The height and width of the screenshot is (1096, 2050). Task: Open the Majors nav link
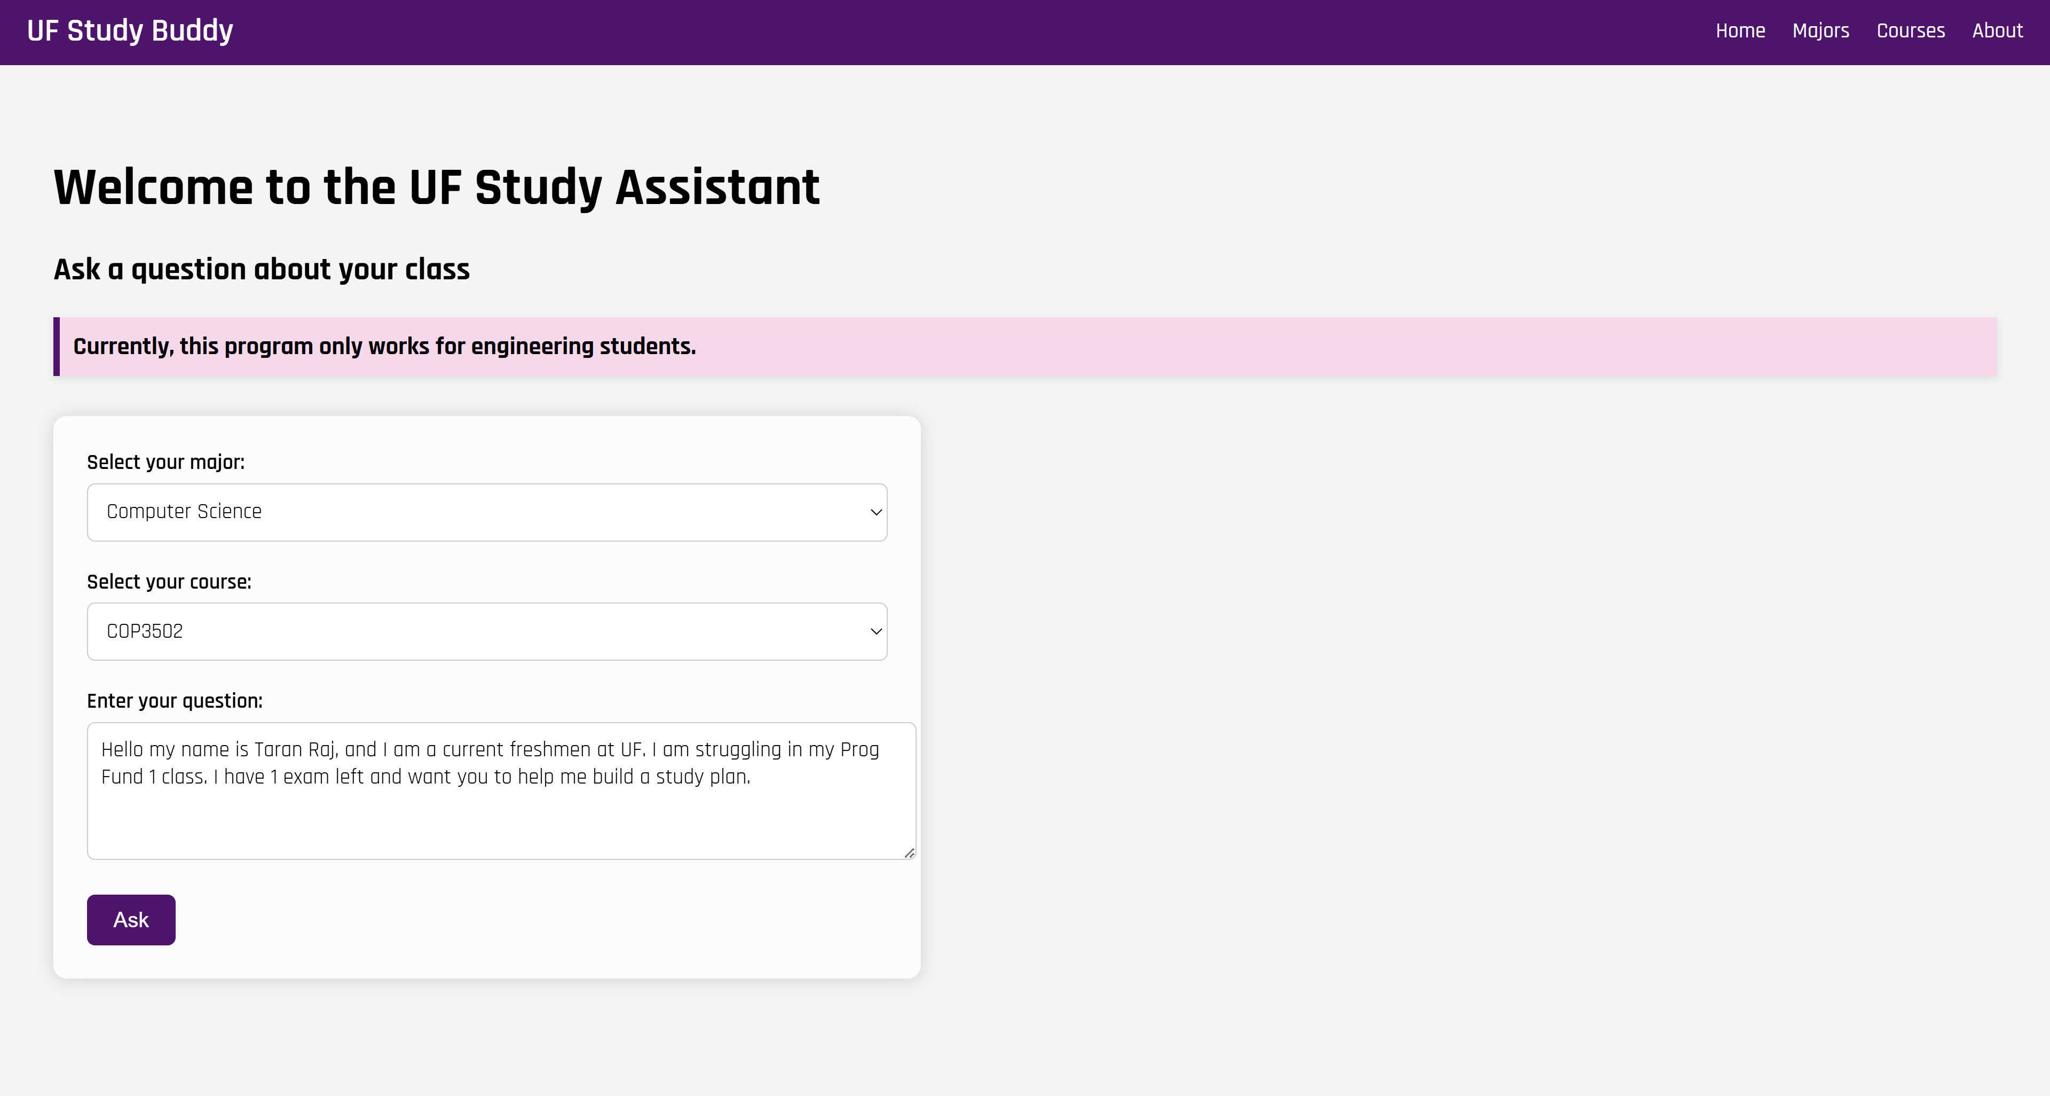click(x=1820, y=31)
